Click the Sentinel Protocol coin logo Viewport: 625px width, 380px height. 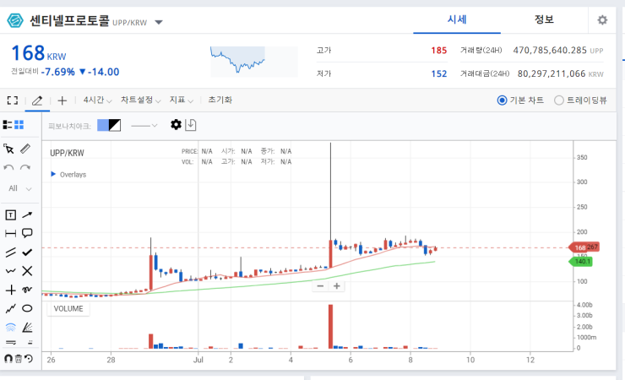pos(15,20)
